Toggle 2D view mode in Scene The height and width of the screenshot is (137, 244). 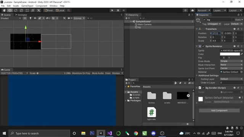click(x=25, y=18)
